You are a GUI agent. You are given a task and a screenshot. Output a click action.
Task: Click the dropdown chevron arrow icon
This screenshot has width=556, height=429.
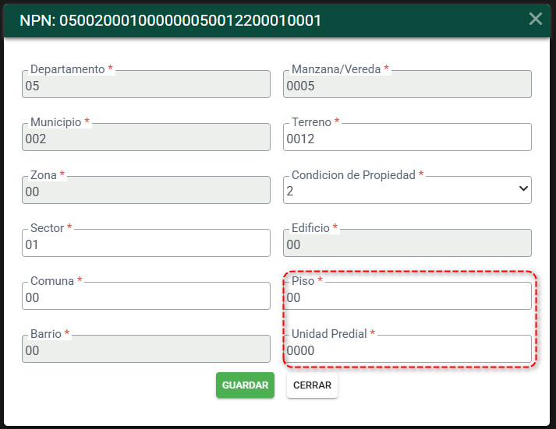523,188
